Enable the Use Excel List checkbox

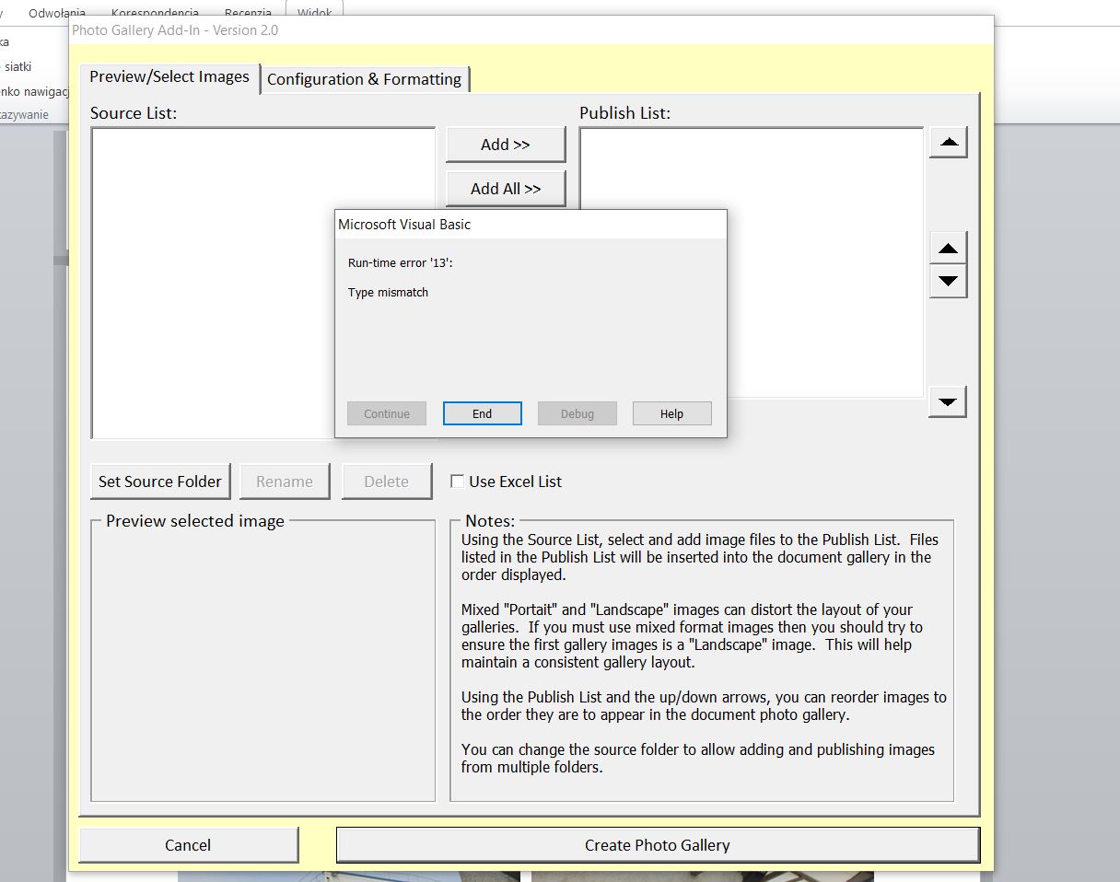click(457, 482)
